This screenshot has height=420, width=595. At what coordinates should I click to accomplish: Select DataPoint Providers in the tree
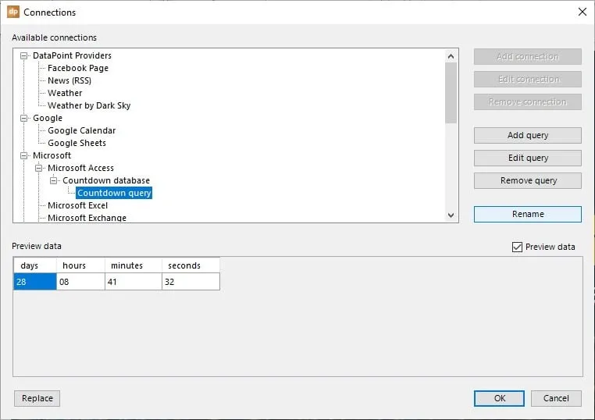point(72,55)
